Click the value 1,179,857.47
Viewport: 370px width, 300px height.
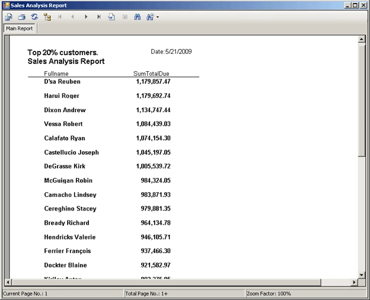(x=153, y=82)
